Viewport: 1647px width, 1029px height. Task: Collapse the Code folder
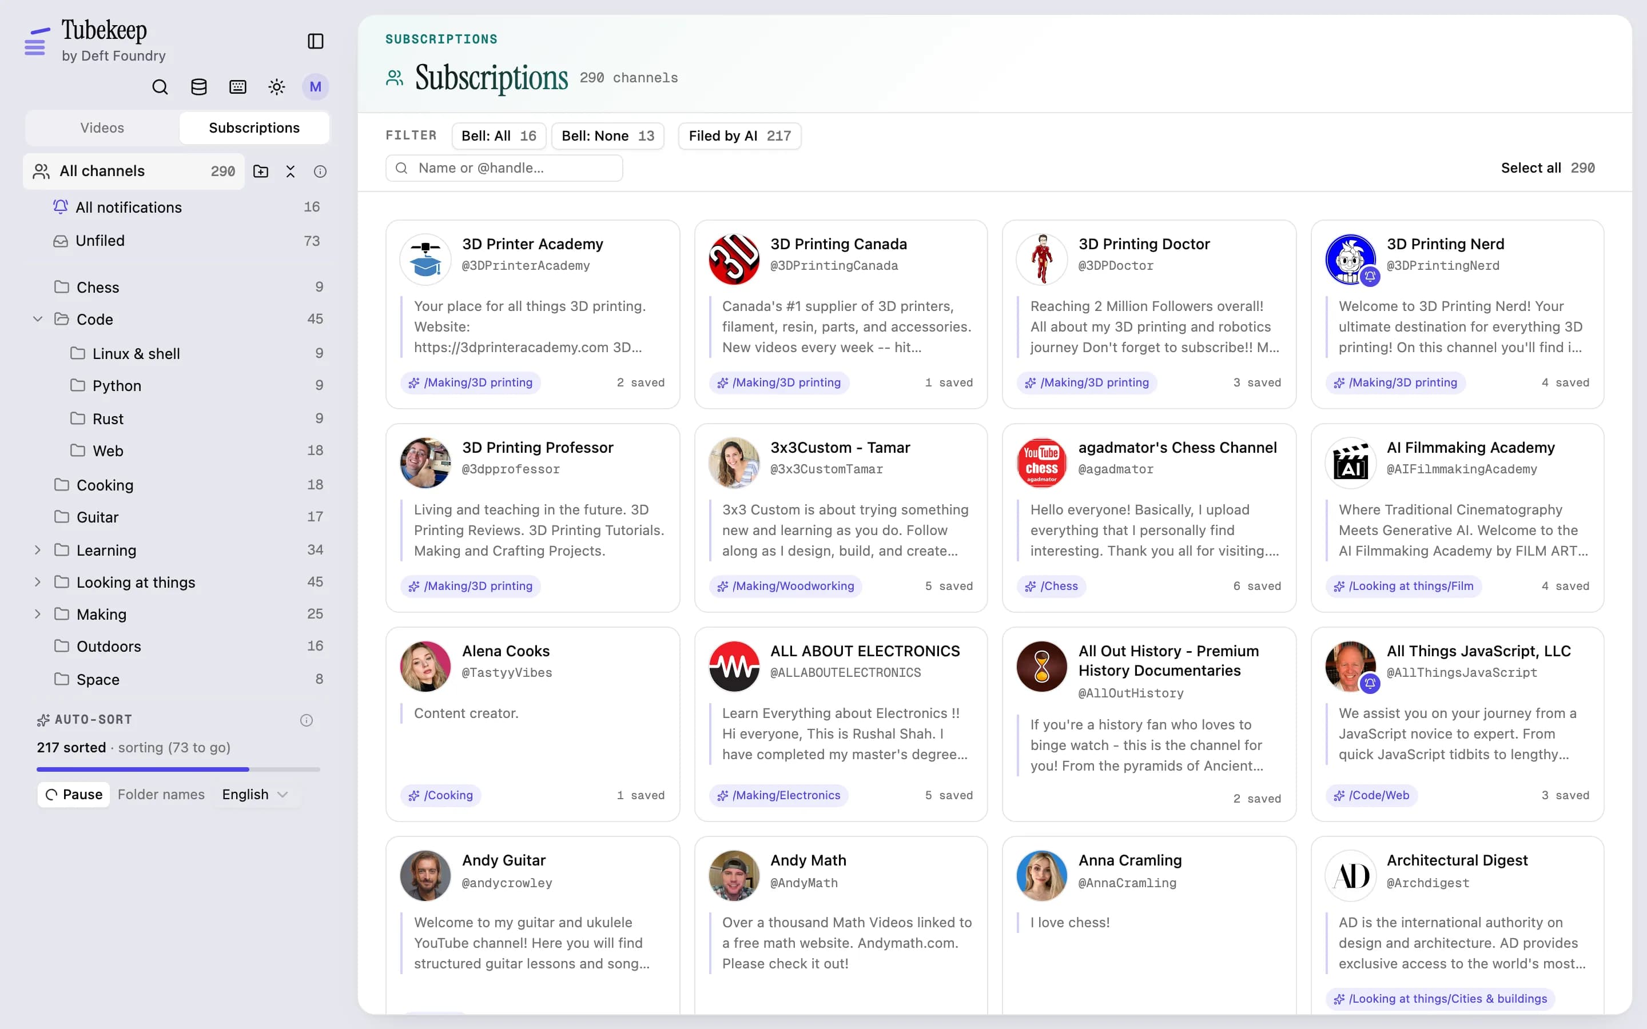click(x=38, y=319)
